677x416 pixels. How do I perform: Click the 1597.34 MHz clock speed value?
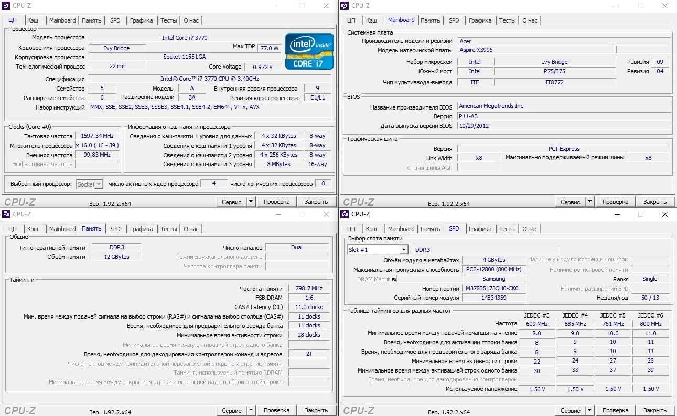98,136
